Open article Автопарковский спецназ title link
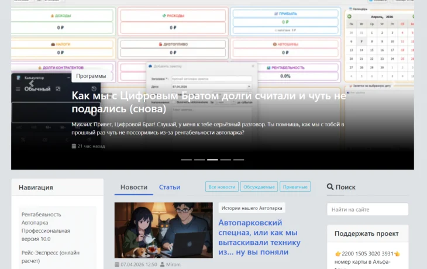Screen dimensions: 427x269 pyautogui.click(x=259, y=237)
